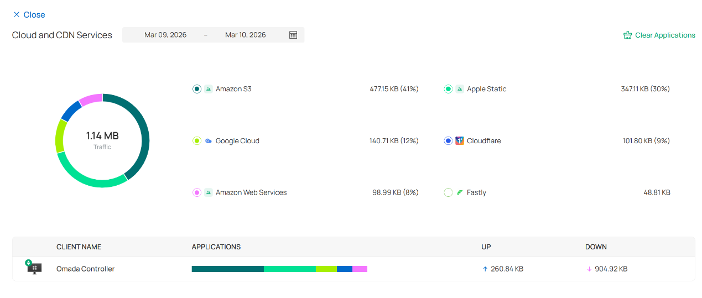
Task: Click the Clear Applications button
Action: (x=659, y=35)
